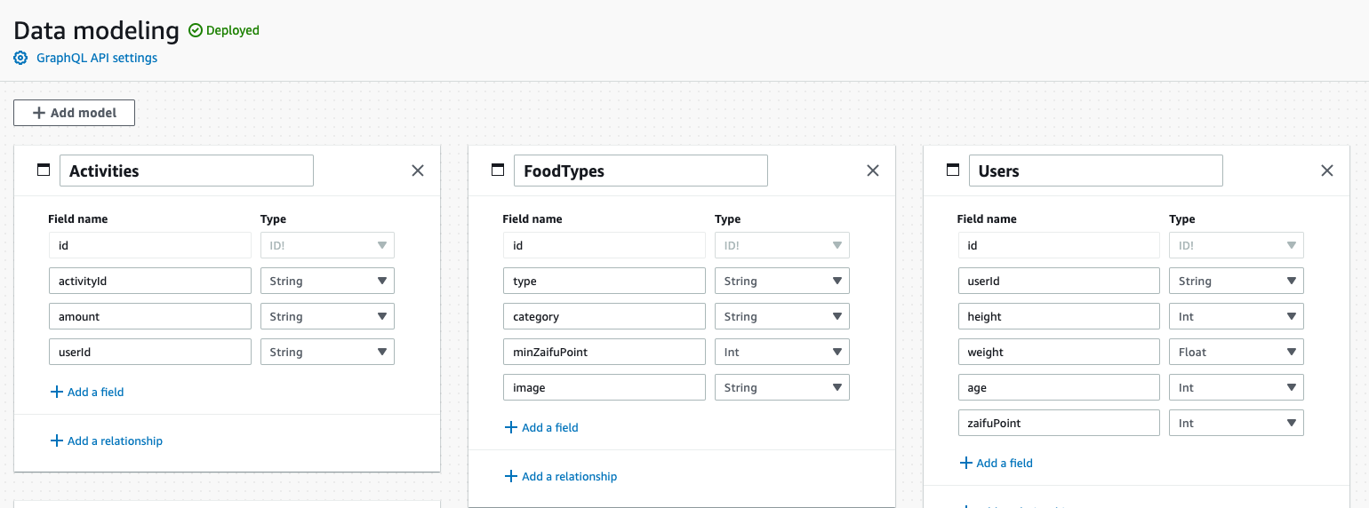1369x508 pixels.
Task: Remove the Activities model with X icon
Action: 418,171
